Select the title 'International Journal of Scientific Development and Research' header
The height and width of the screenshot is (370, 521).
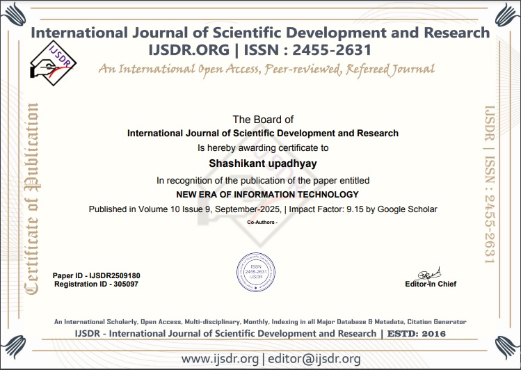pos(260,33)
